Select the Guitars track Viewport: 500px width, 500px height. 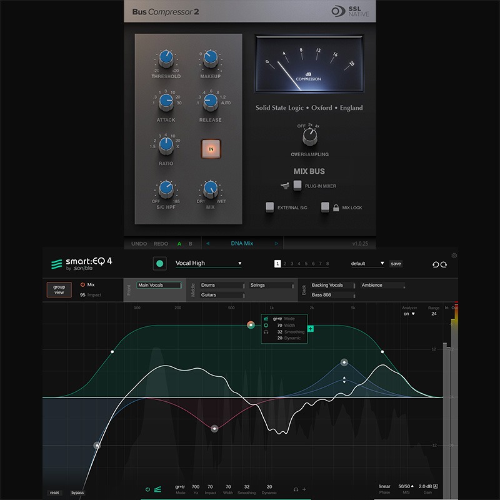(x=222, y=295)
